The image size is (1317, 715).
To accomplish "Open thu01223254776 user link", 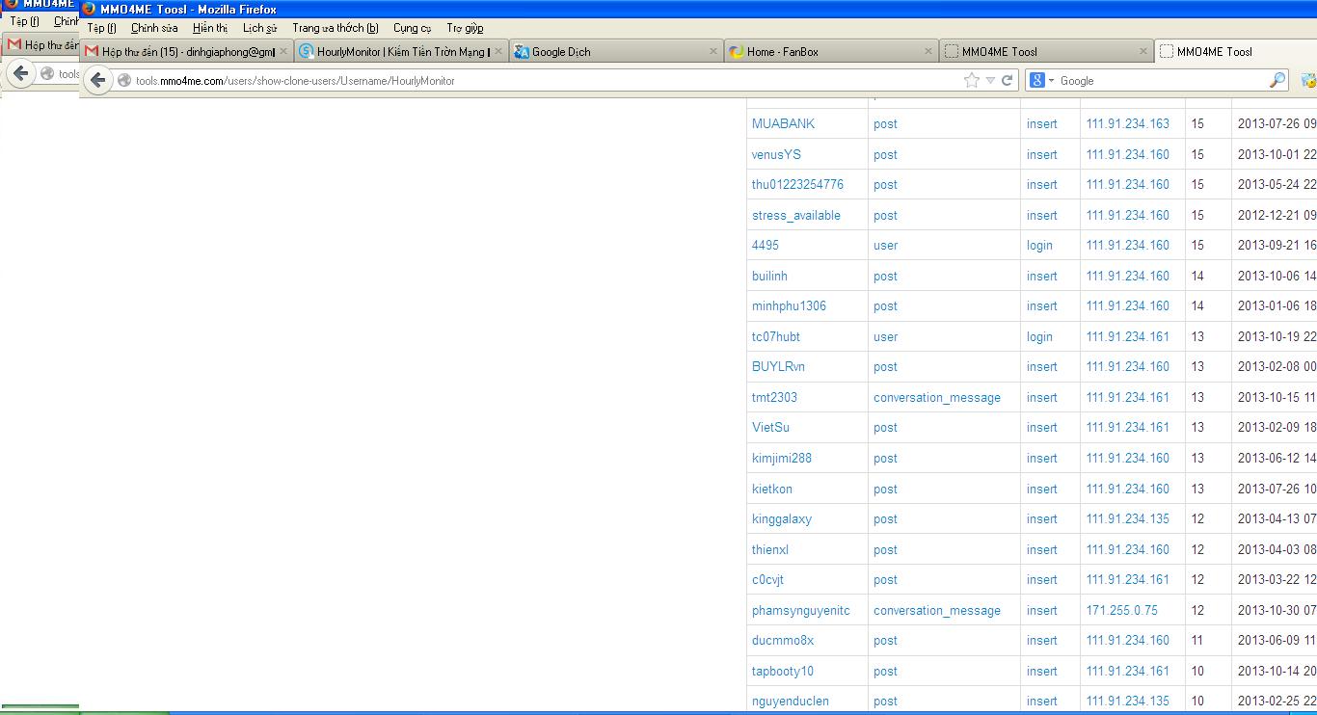I will (x=797, y=184).
